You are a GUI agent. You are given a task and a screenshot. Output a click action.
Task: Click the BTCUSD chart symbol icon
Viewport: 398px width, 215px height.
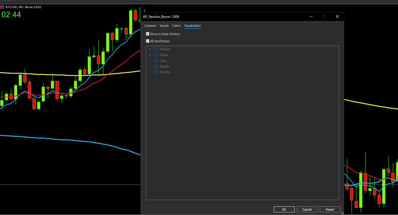[2, 7]
